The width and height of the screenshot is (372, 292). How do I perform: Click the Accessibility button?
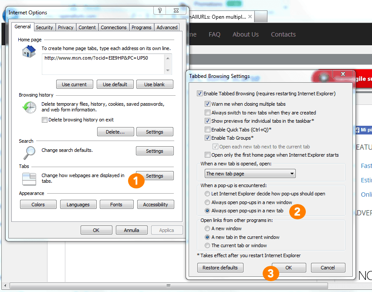coord(156,204)
